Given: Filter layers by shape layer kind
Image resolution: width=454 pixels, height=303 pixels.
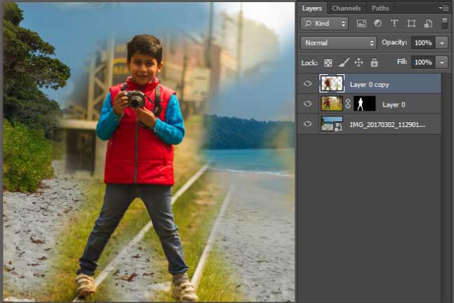Looking at the screenshot, I should point(411,23).
